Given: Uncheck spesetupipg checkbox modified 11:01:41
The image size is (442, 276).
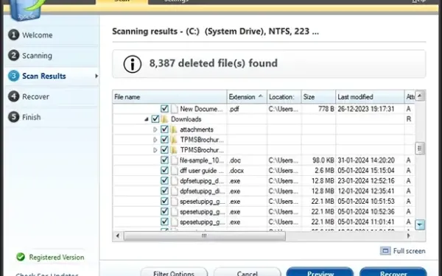Looking at the screenshot, I should tap(164, 222).
